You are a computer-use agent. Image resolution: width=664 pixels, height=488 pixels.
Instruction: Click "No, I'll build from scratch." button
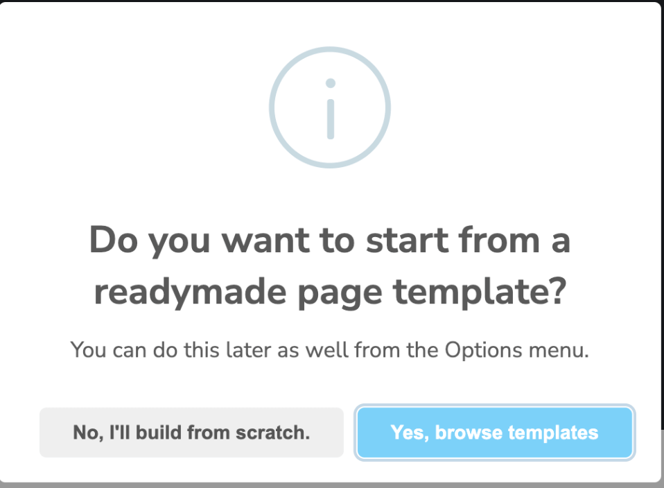[x=191, y=433]
